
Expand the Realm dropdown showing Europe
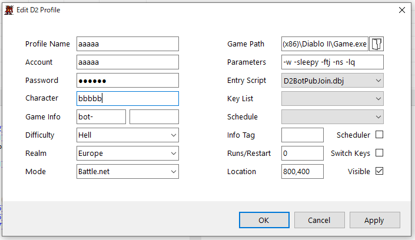coord(128,153)
